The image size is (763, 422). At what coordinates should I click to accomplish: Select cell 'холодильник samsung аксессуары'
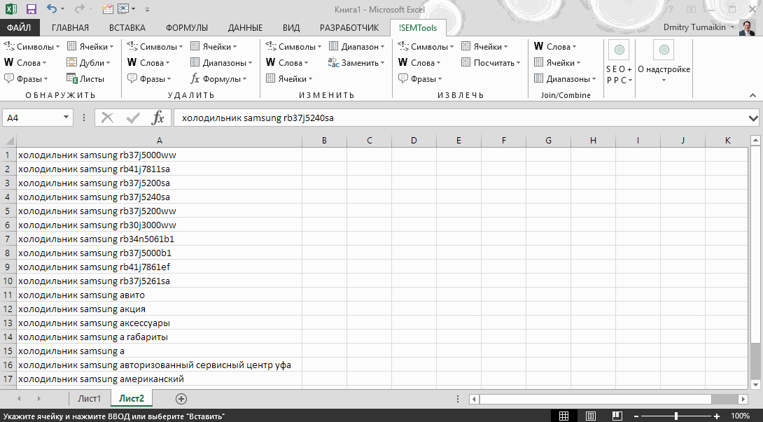(x=159, y=323)
